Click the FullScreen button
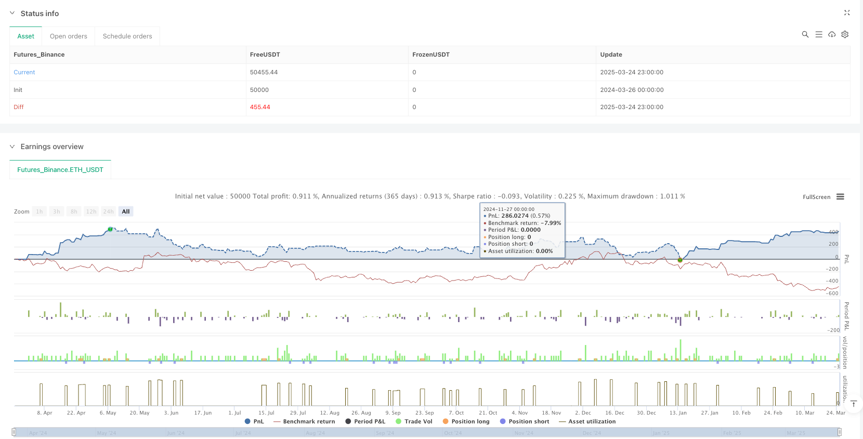Image resolution: width=863 pixels, height=439 pixels. (x=816, y=197)
